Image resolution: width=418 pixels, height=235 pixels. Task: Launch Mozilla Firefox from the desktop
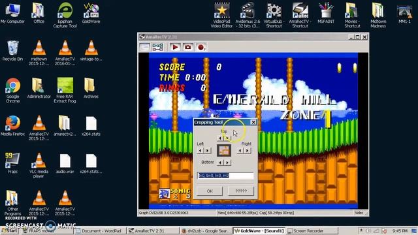tap(12, 126)
